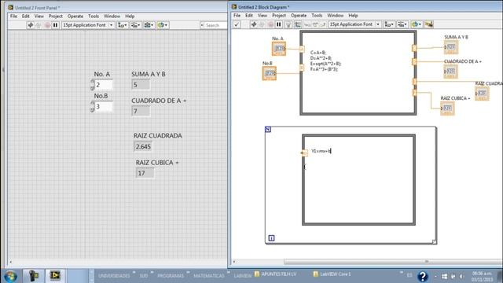Open Reorder menu in Block Diagram toolbar
The height and width of the screenshot is (283, 503).
[417, 24]
